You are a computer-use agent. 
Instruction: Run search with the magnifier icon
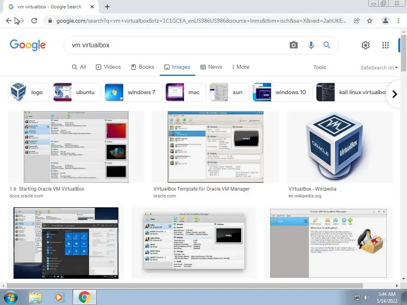[327, 45]
